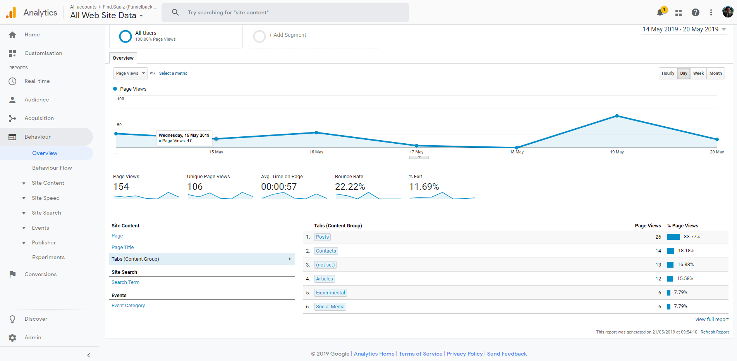Switch chart granularity to Week
This screenshot has width=737, height=361.
[698, 73]
